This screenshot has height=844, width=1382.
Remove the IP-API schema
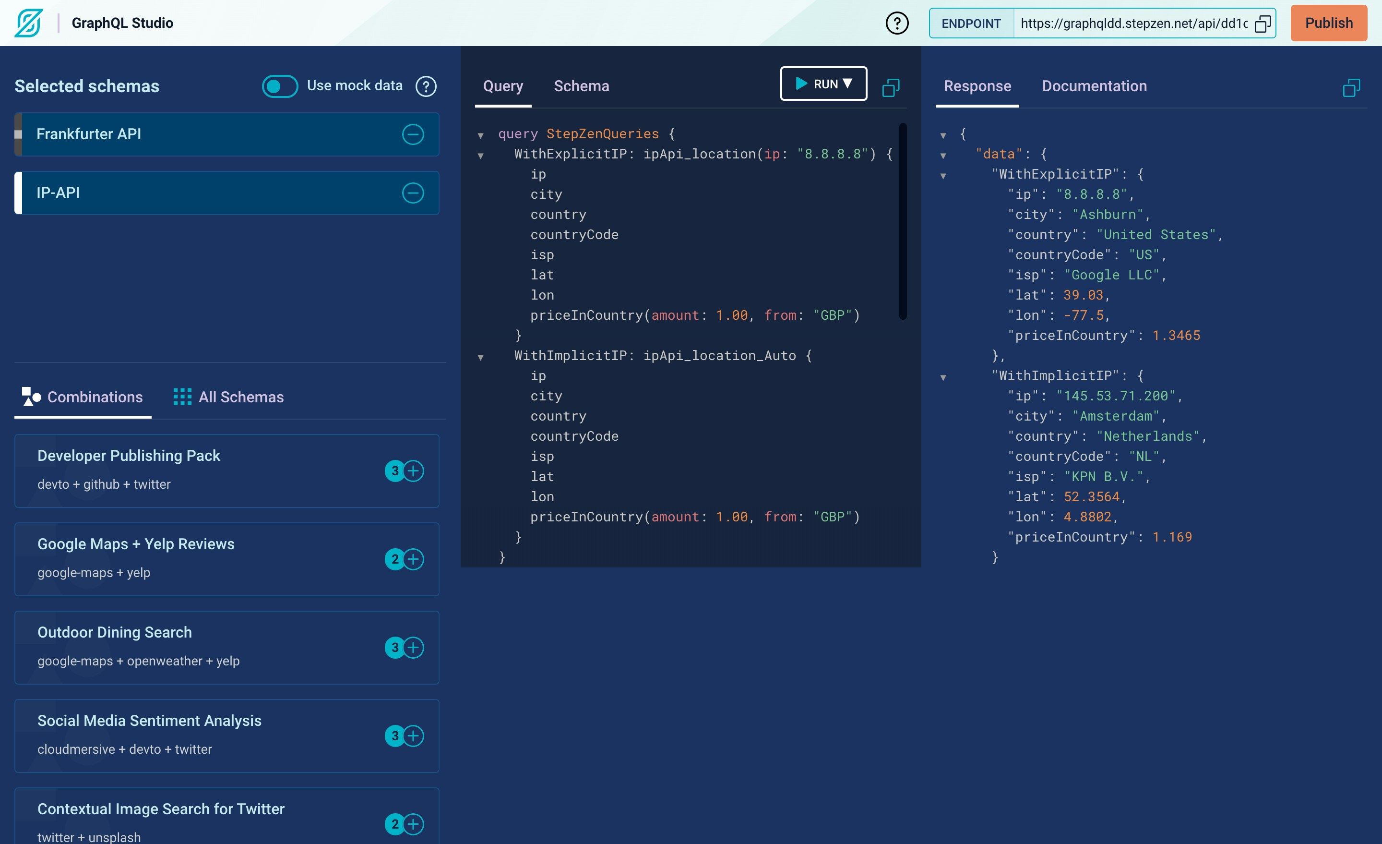(413, 193)
